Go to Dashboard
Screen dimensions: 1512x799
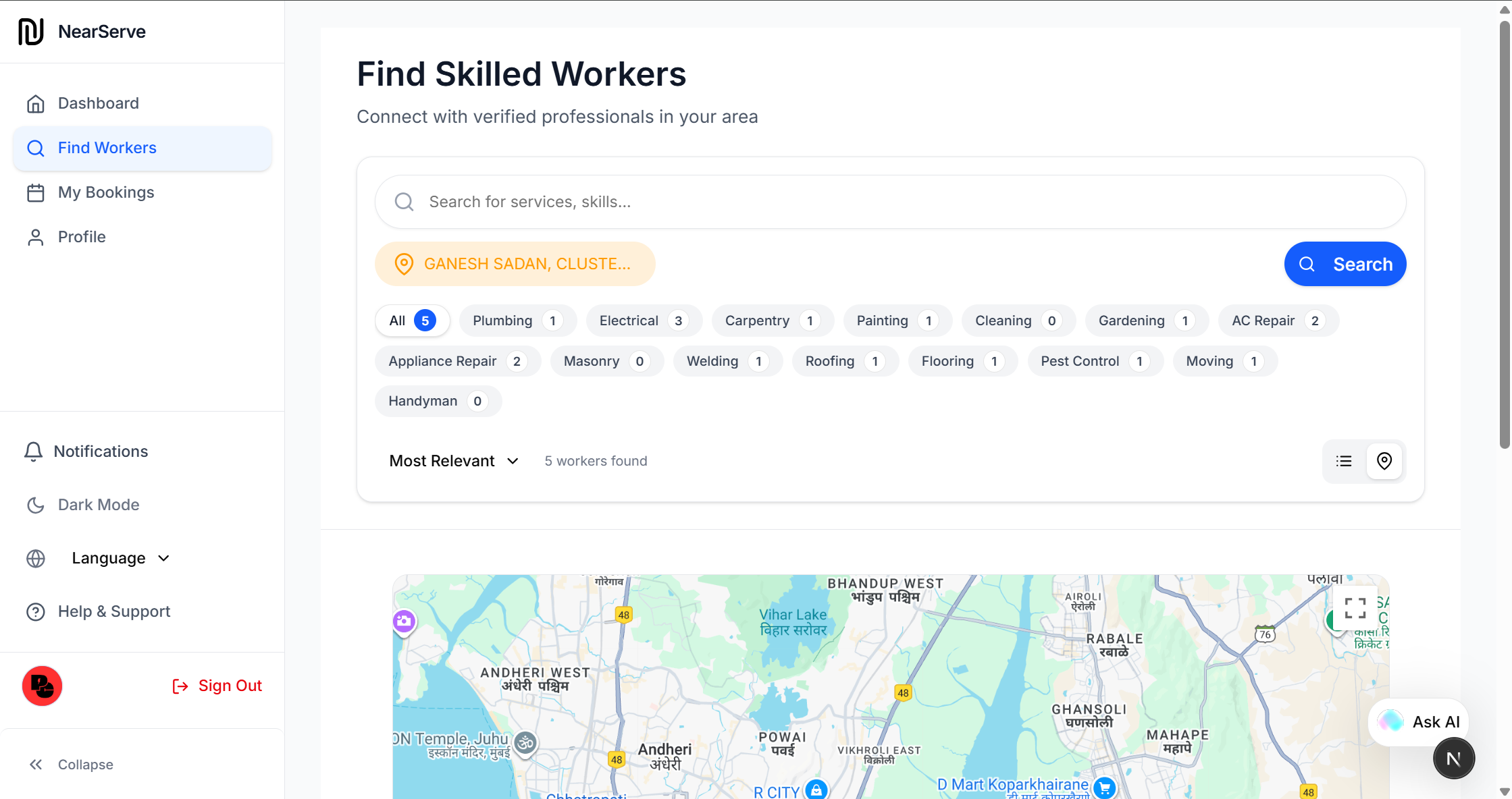(98, 103)
